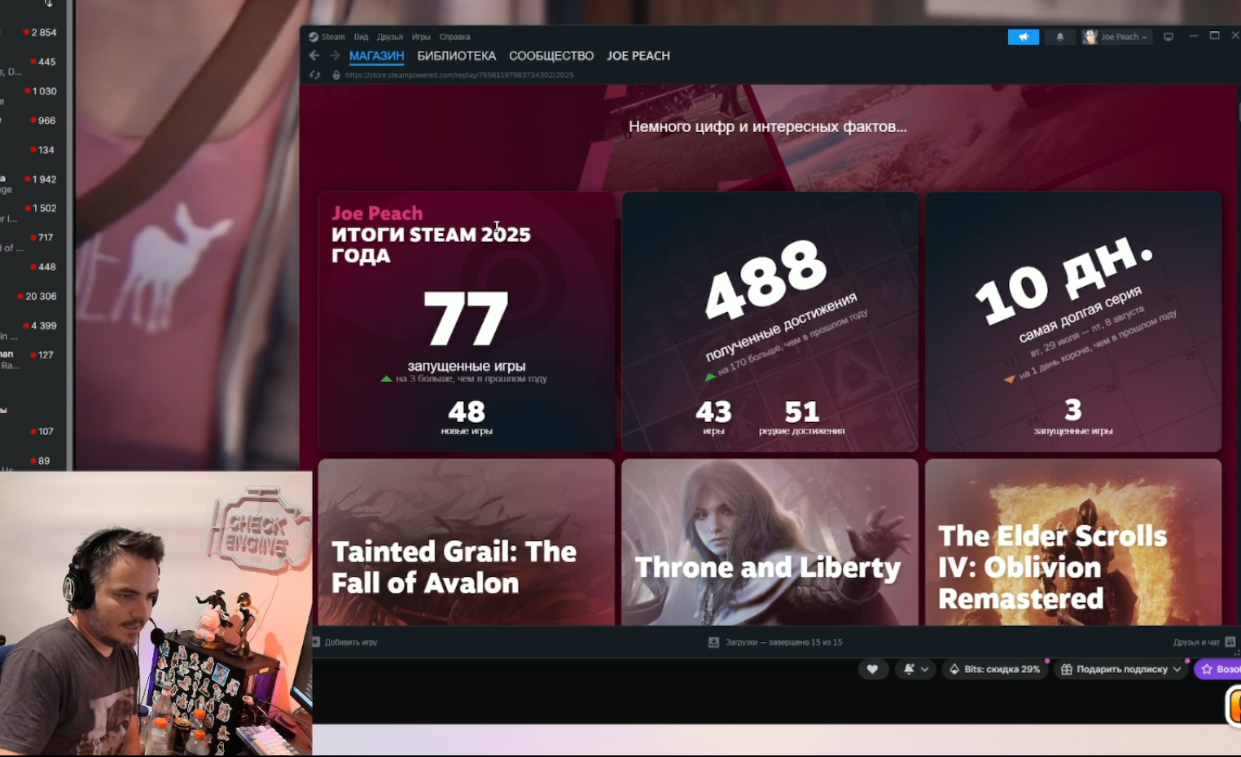Click the Bits diamond icon
Image resolution: width=1241 pixels, height=757 pixels.
[954, 669]
